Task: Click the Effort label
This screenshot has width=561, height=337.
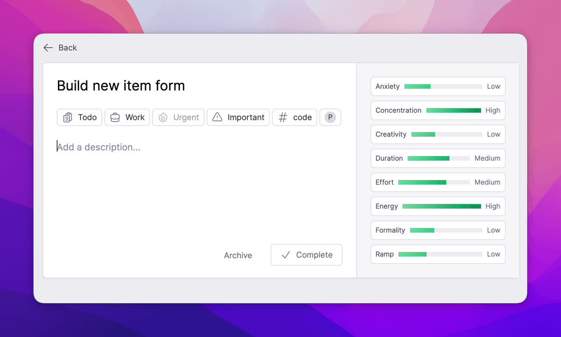Action: pos(385,182)
